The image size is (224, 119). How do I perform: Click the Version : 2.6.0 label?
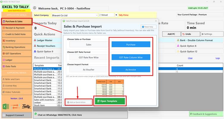(17, 98)
